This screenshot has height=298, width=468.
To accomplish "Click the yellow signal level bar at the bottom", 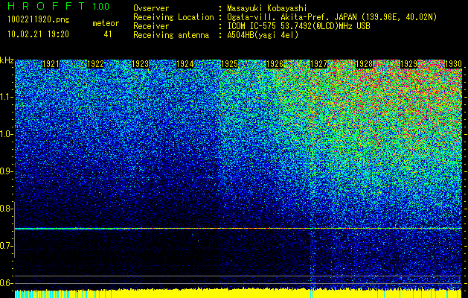I will click(x=238, y=294).
